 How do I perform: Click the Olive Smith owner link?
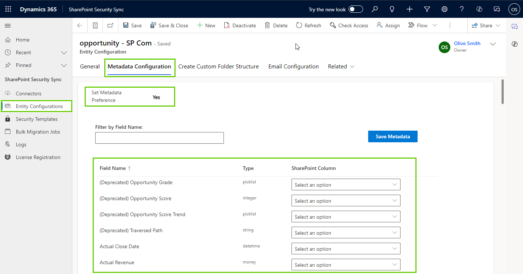pos(467,43)
